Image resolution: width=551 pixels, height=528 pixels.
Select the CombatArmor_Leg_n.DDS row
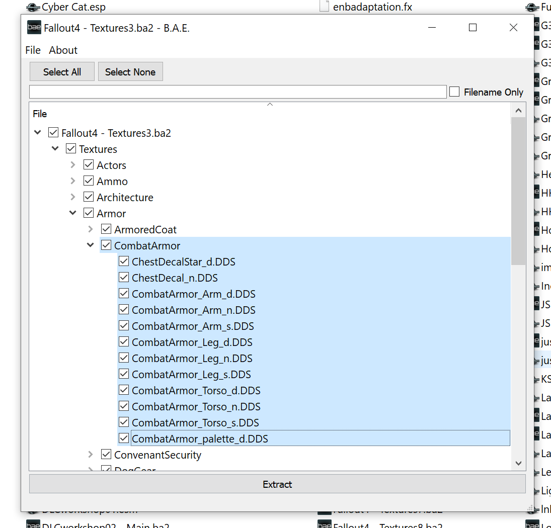pyautogui.click(x=314, y=359)
